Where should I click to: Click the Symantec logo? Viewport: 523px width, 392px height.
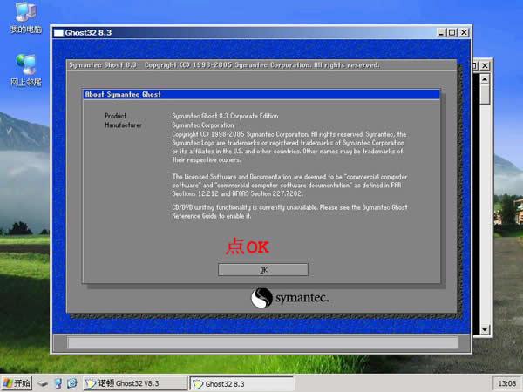[x=289, y=298]
